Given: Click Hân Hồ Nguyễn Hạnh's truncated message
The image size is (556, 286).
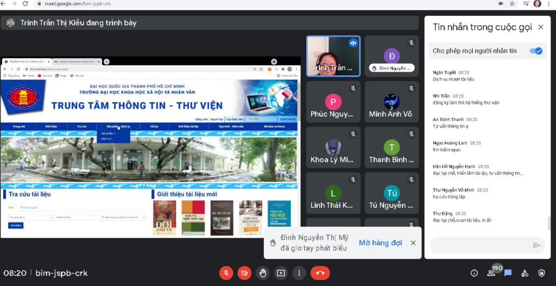Looking at the screenshot, I should click(478, 173).
